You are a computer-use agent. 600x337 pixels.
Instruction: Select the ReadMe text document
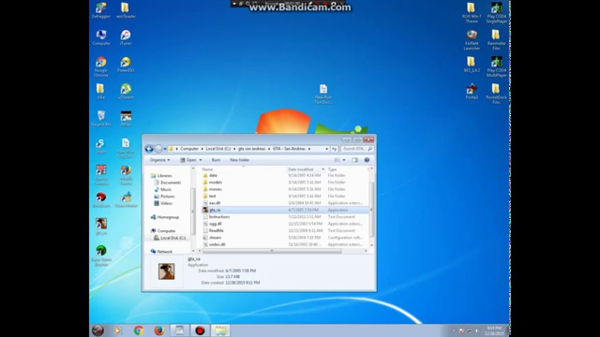pos(285,231)
